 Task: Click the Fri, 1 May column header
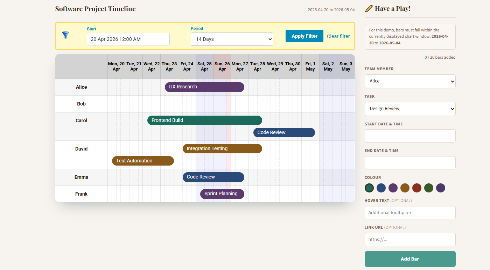pos(310,66)
